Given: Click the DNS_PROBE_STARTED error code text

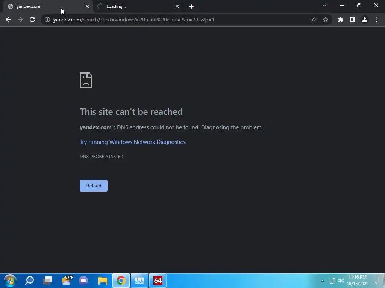Looking at the screenshot, I should click(x=102, y=157).
